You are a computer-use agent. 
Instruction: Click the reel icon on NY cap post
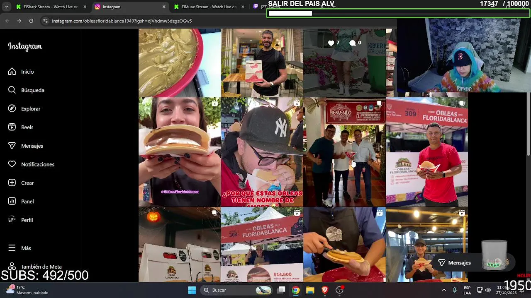[297, 103]
